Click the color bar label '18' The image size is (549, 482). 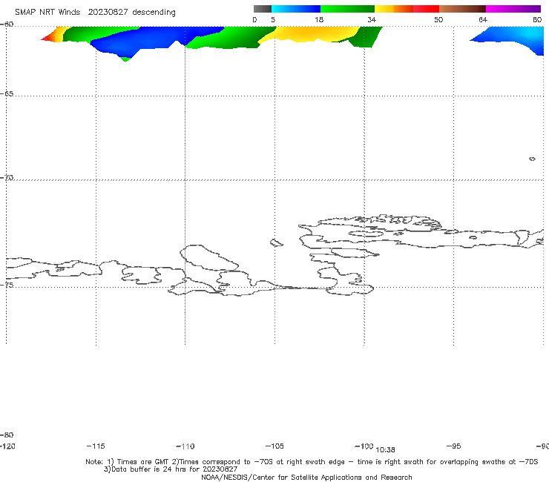click(319, 19)
